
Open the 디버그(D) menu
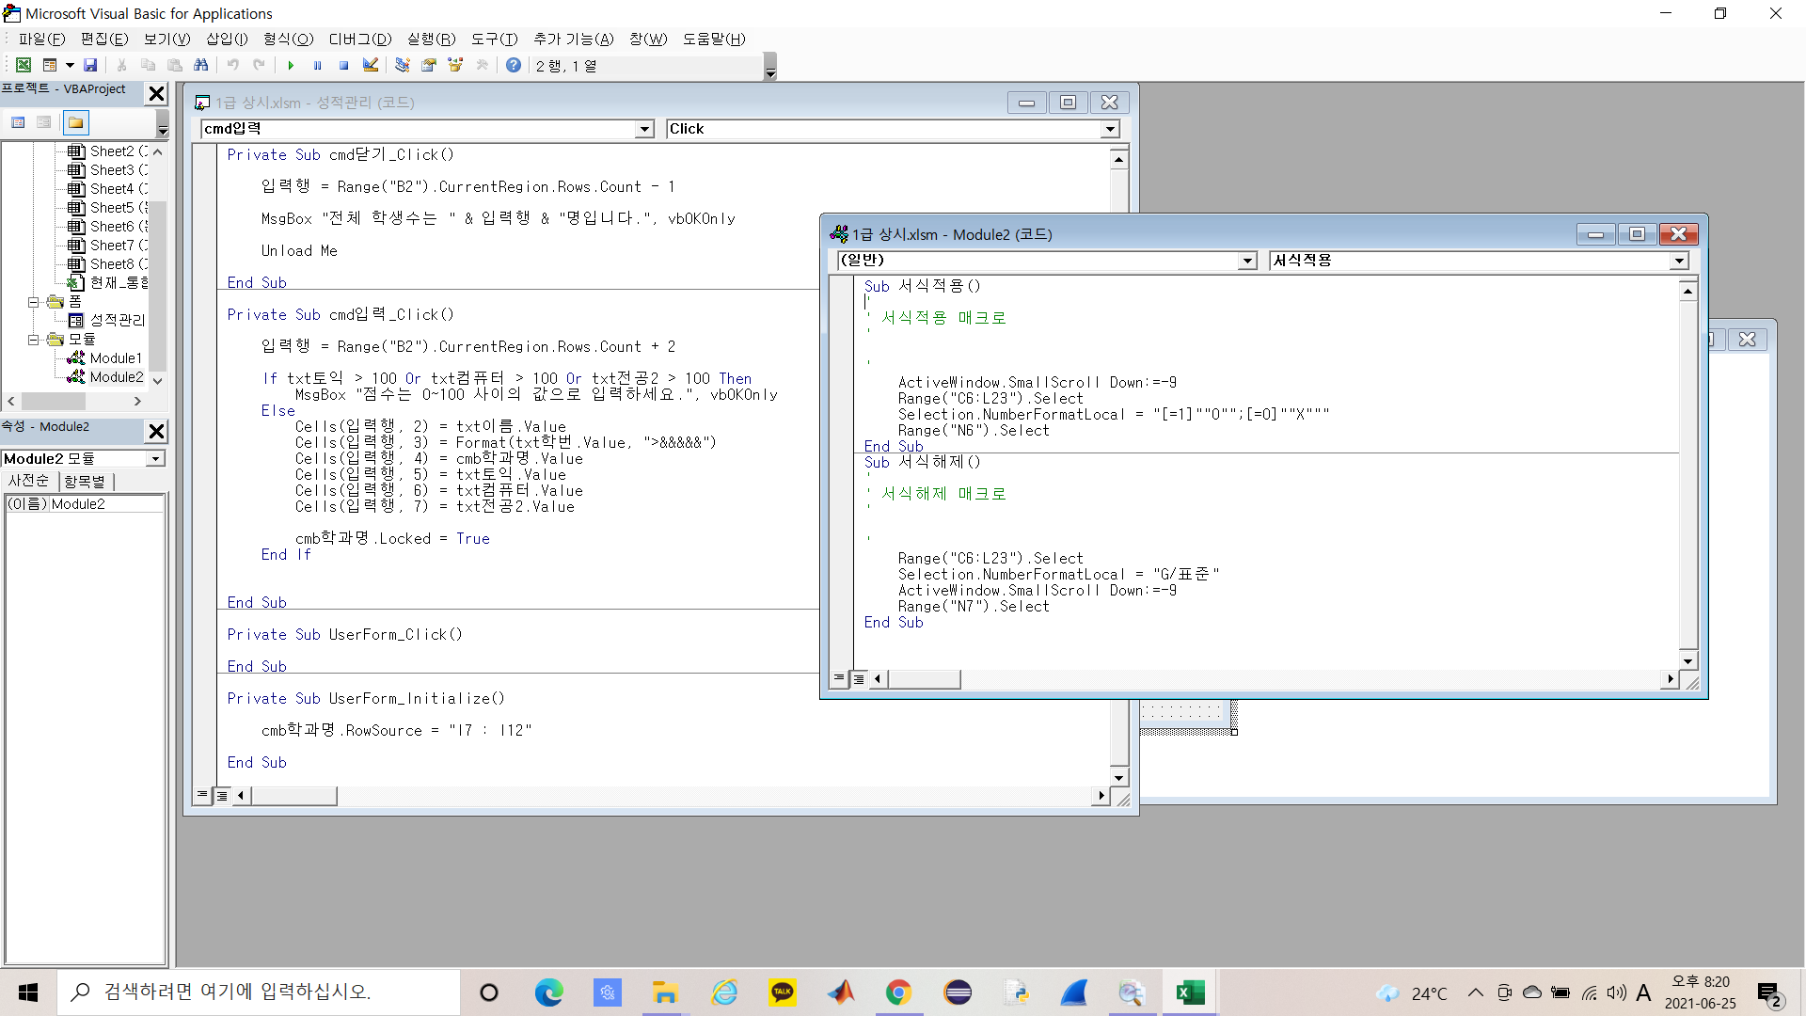click(x=359, y=39)
